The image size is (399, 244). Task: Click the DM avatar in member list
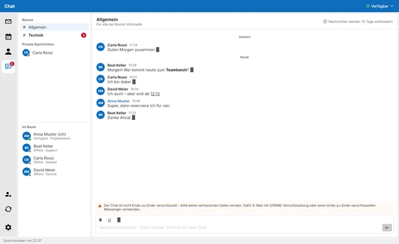[x=27, y=172]
